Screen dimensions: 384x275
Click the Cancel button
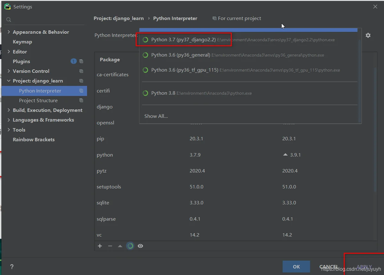point(329,267)
